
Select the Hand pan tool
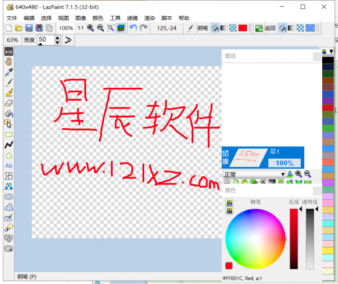click(8, 62)
